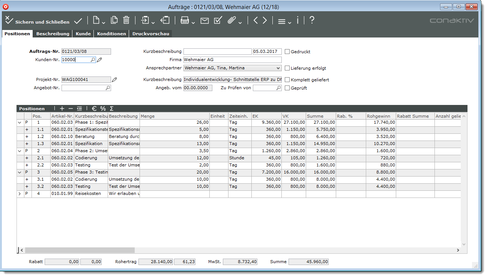487x277 pixels.
Task: Click the paperclip attachment icon
Action: click(231, 21)
